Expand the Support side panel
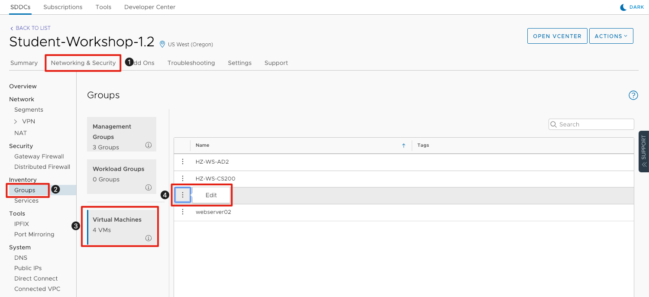 pyautogui.click(x=643, y=152)
